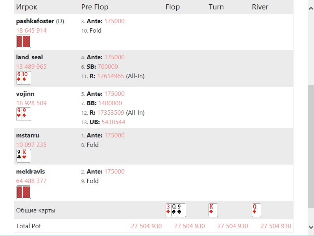Viewport: 314px width, 236px height.
Task: Click the Queen of diamonds river card
Action: (256, 210)
